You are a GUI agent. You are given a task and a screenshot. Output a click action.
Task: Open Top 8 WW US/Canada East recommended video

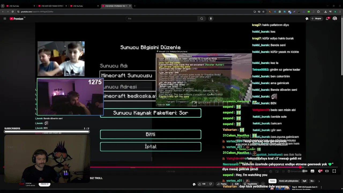tap(305, 187)
